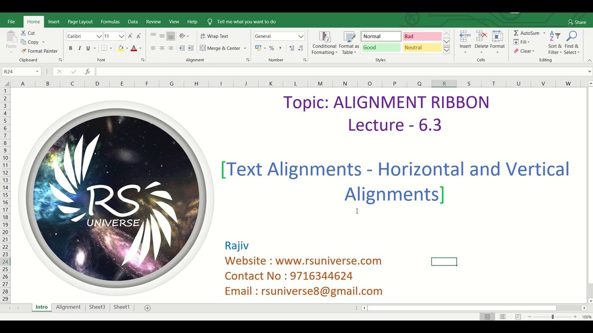Decrease font size with shrink-font icon
This screenshot has width=593, height=333.
tap(138, 36)
